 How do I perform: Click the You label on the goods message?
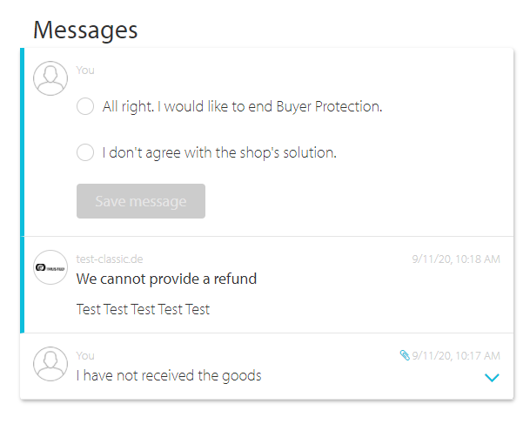(85, 356)
